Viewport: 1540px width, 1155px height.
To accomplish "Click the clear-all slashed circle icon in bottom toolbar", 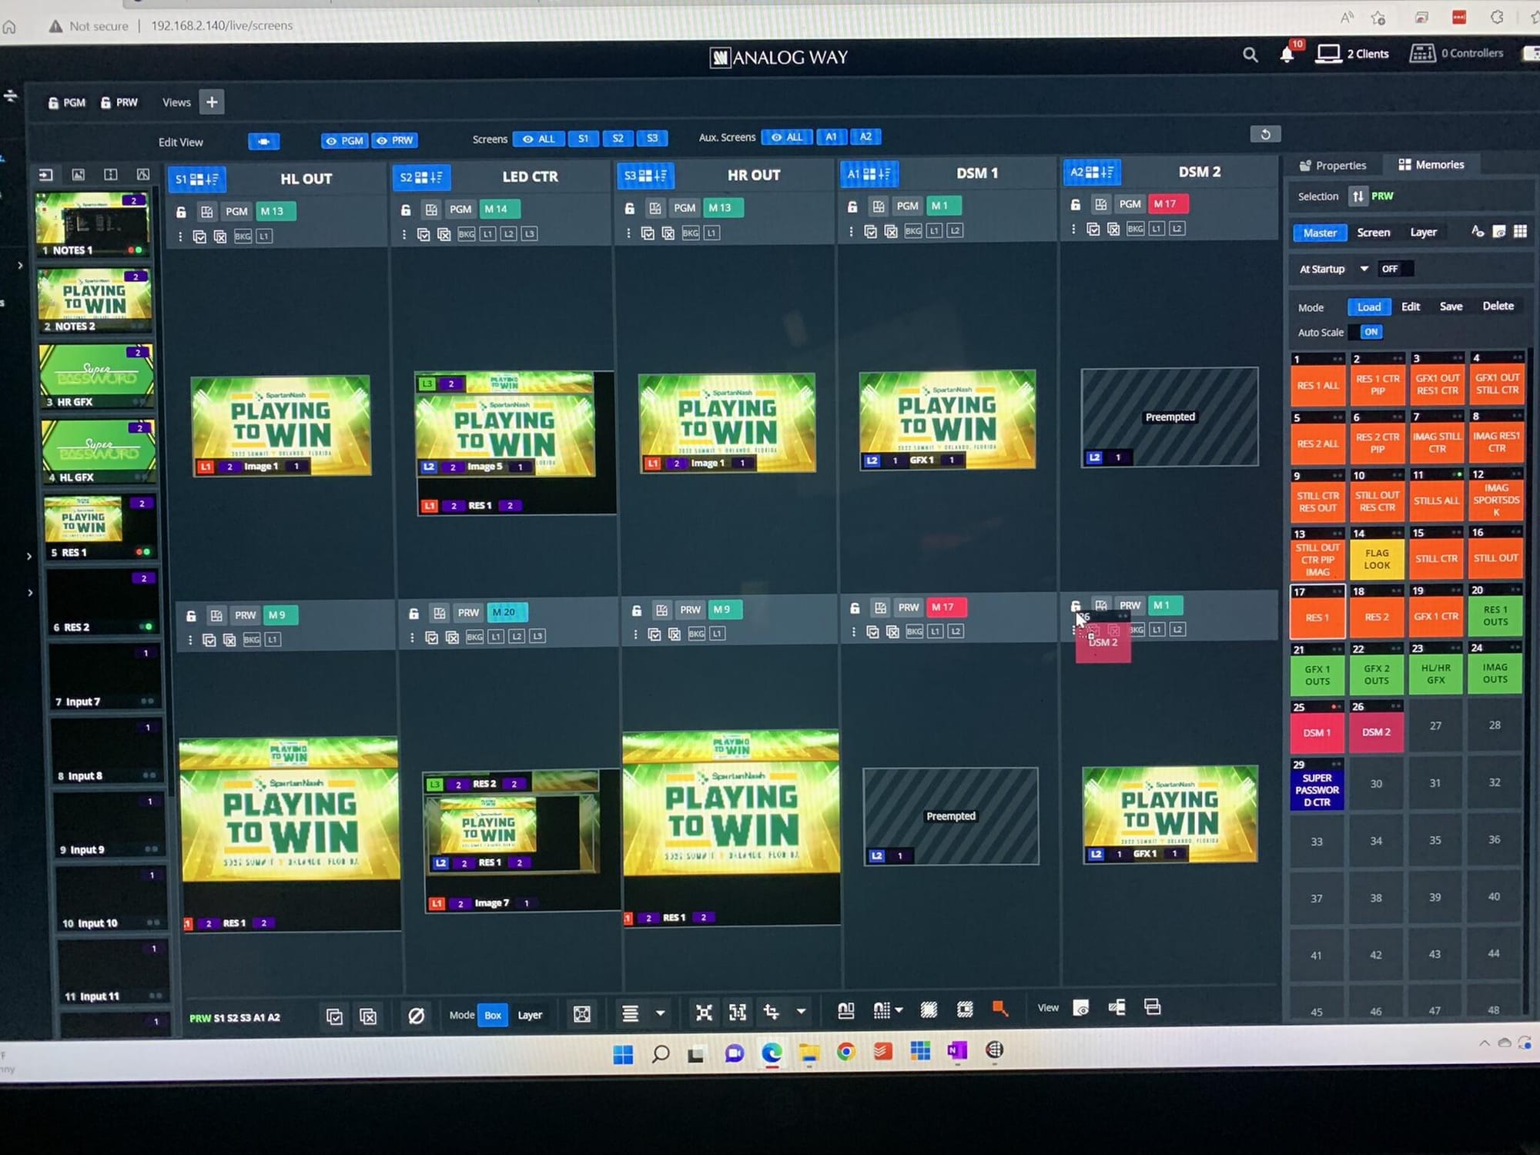I will point(416,1016).
